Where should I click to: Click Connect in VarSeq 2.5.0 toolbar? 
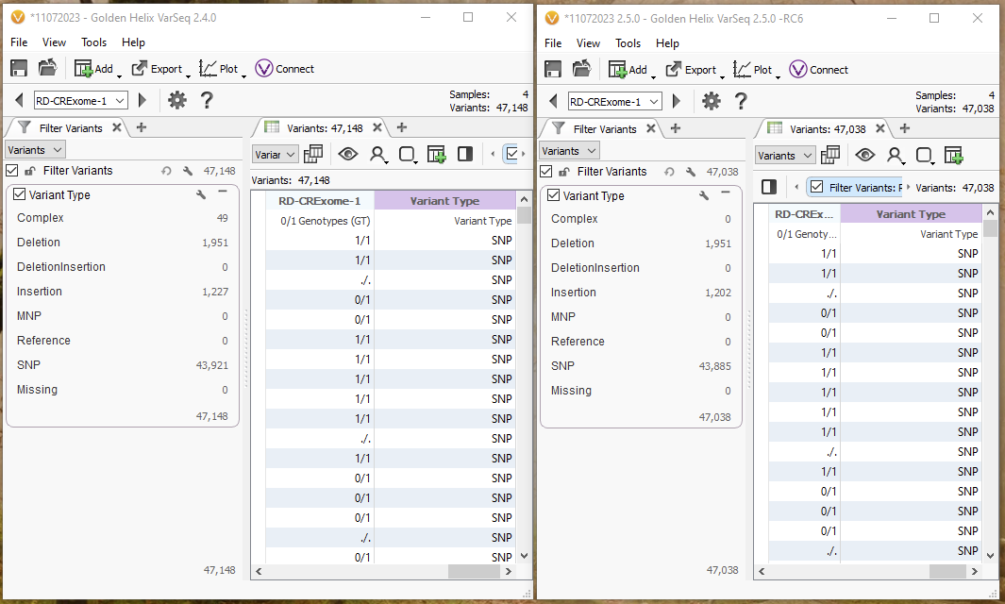818,70
